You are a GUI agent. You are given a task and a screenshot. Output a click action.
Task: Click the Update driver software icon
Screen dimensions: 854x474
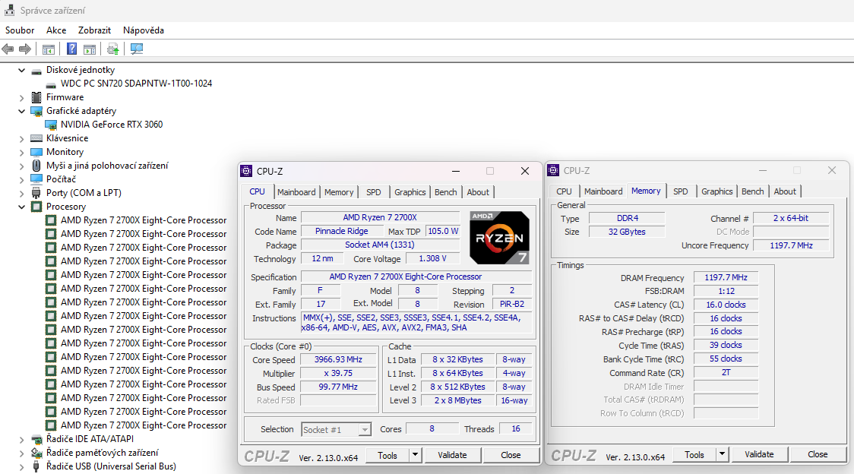click(x=112, y=49)
